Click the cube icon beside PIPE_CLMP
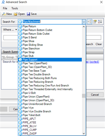Image resolution: width=105 pixels, height=136 pixels. pos(20,130)
